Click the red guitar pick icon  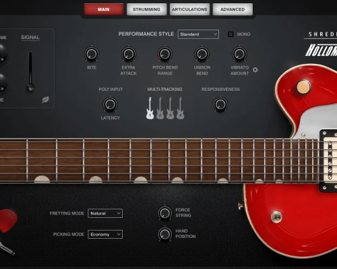pyautogui.click(x=8, y=221)
